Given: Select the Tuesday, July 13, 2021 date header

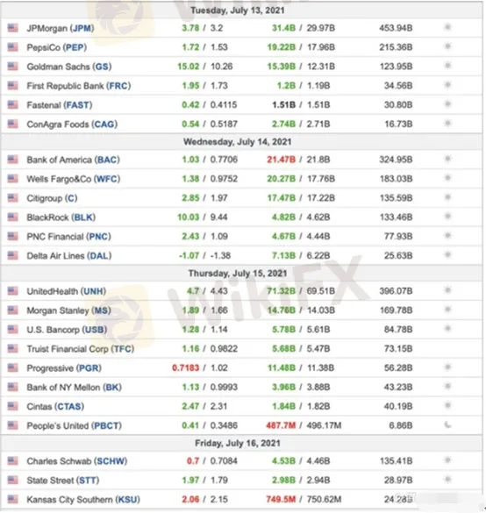Looking at the screenshot, I should (x=238, y=11).
